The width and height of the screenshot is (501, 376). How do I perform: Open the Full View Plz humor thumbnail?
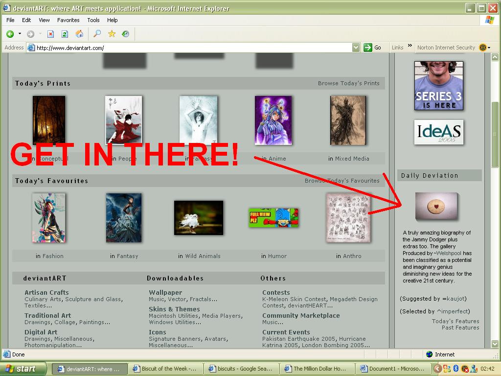pyautogui.click(x=273, y=218)
